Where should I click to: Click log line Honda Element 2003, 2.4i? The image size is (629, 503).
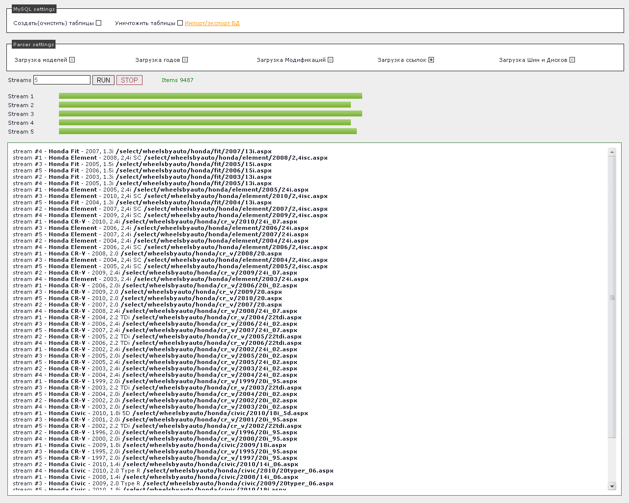(x=161, y=279)
